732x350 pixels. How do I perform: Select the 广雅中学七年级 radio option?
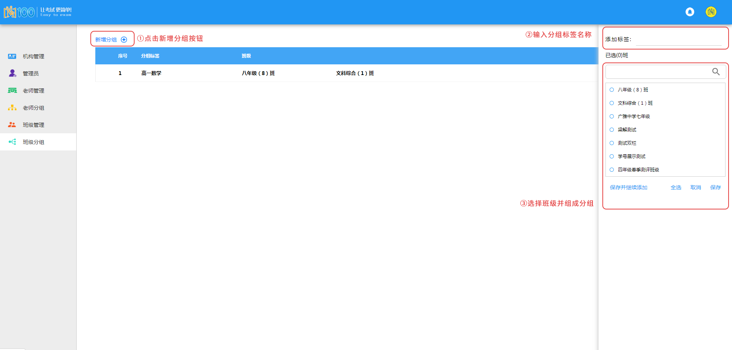[x=612, y=117]
